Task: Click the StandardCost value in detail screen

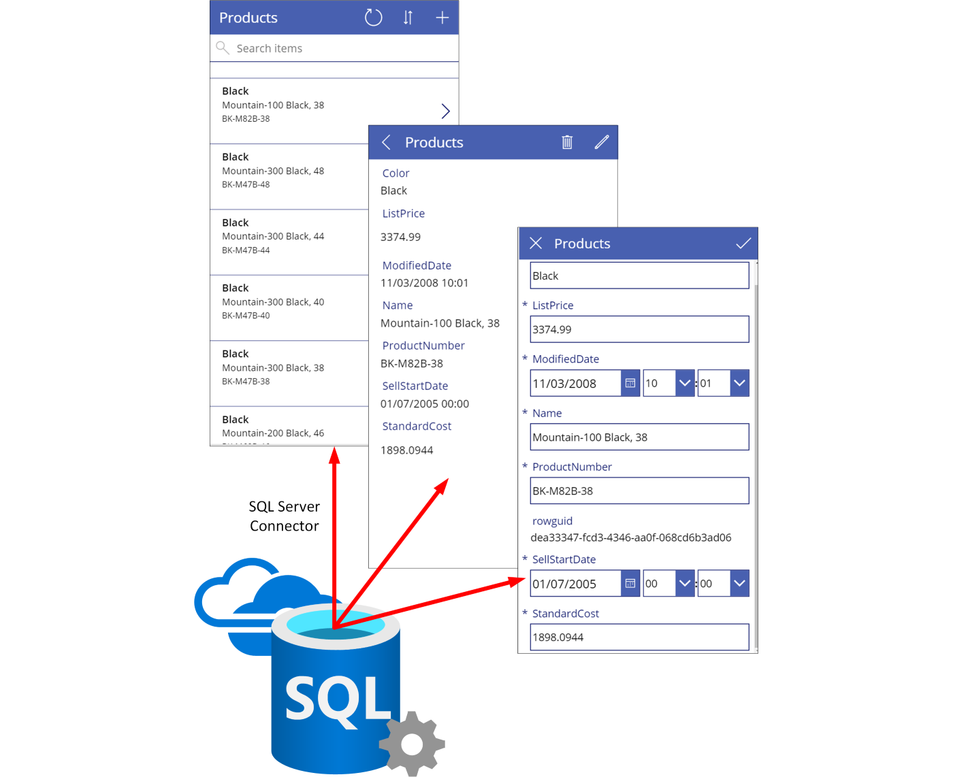Action: click(x=406, y=450)
